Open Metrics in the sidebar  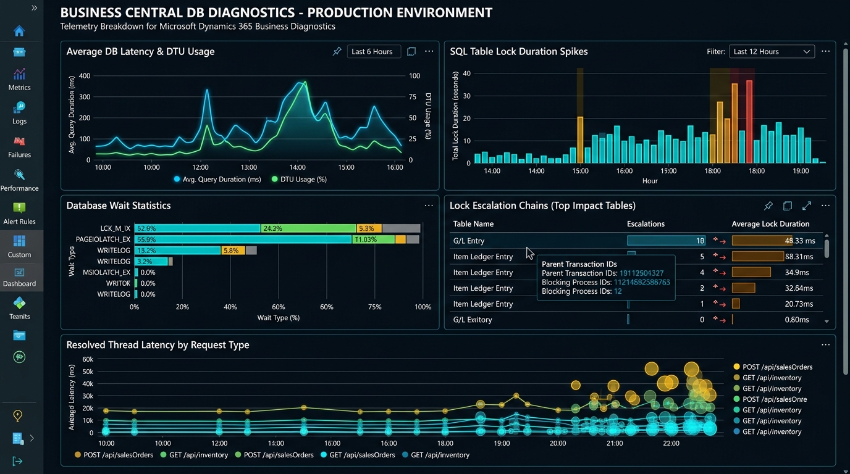click(x=19, y=79)
